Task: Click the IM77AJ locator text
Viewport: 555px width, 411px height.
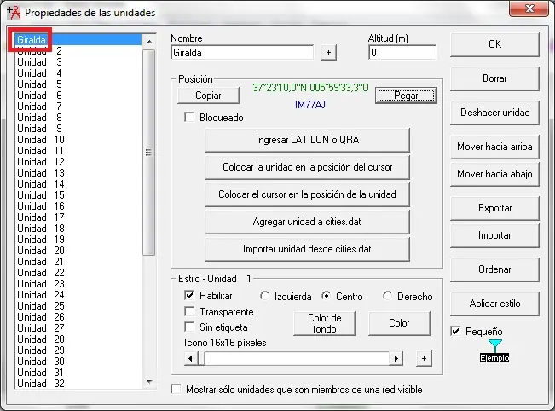Action: (310, 105)
